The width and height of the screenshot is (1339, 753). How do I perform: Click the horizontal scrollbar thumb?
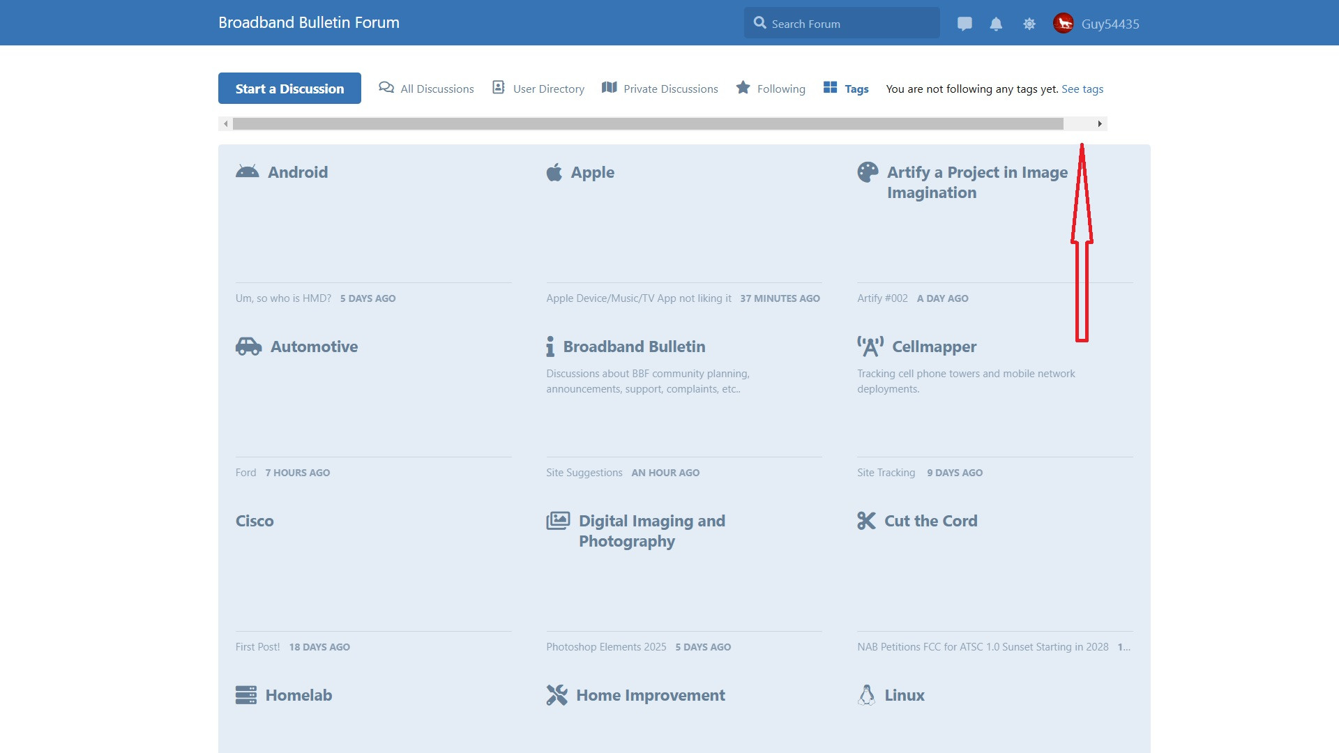coord(648,124)
